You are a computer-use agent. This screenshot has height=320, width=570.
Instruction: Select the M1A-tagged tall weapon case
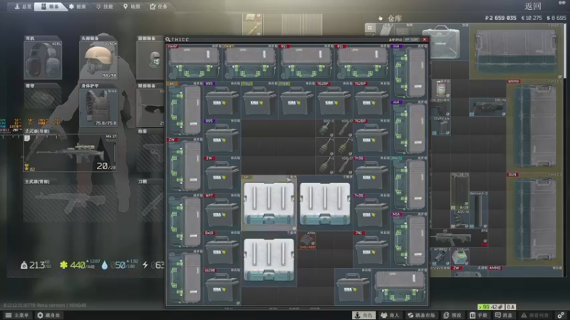pyautogui.click(x=410, y=240)
